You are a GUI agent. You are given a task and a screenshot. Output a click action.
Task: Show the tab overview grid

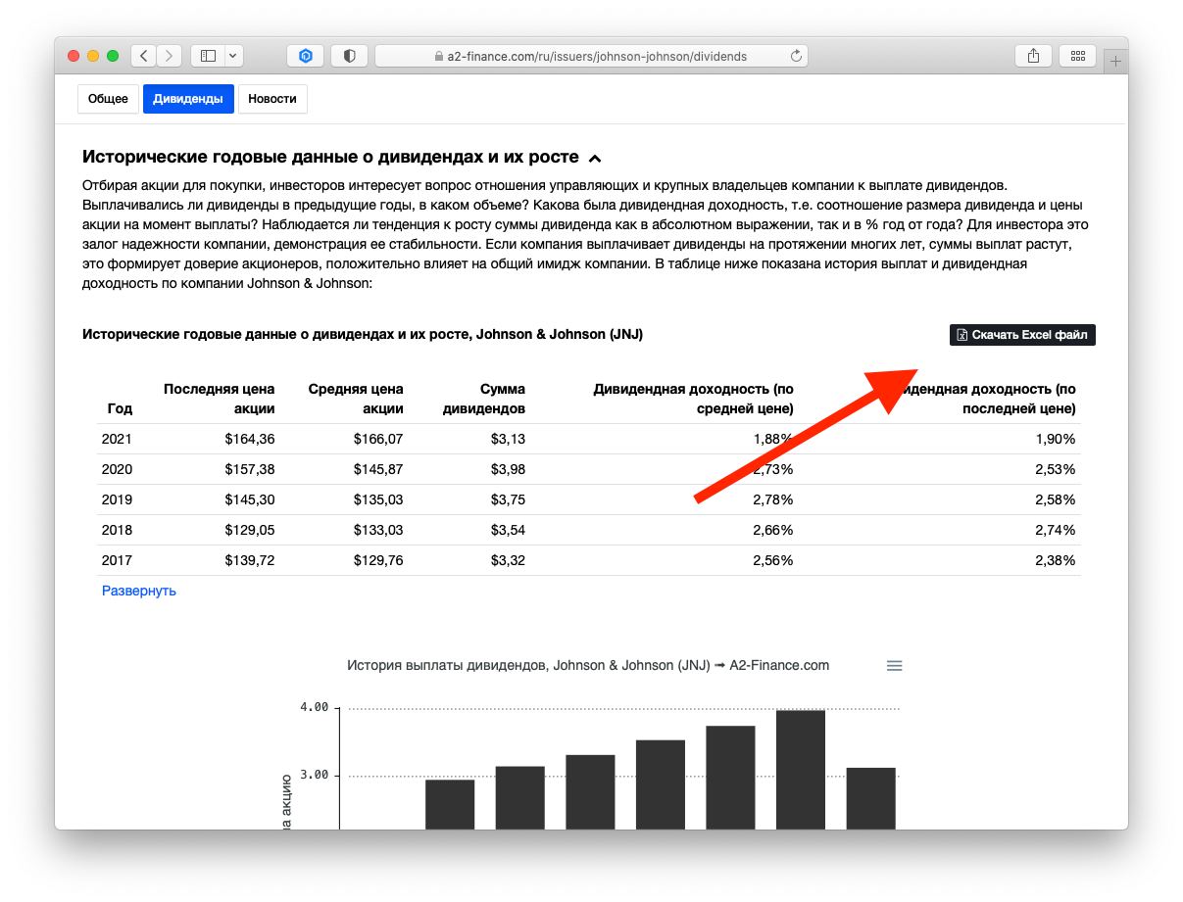pos(1077,56)
